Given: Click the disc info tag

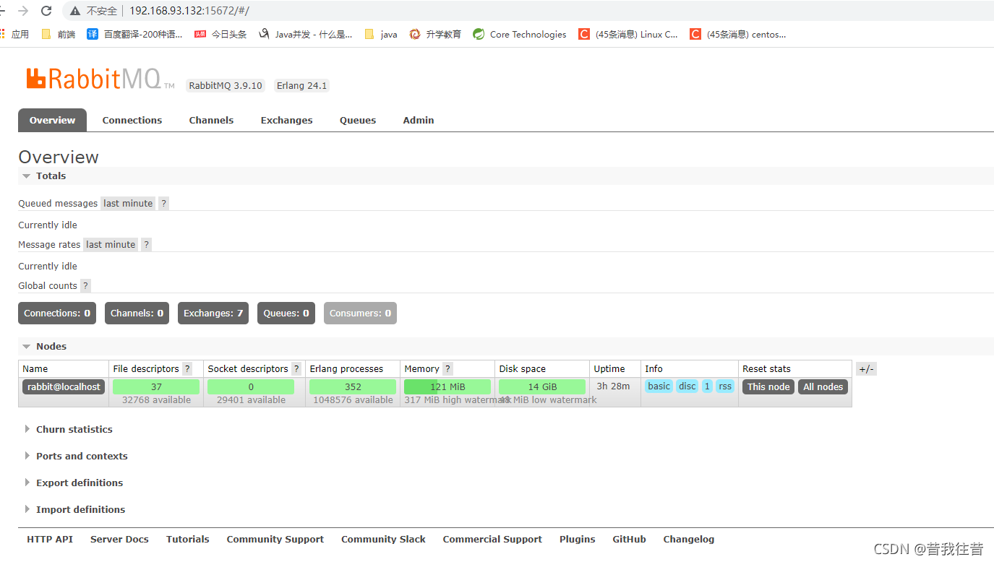Looking at the screenshot, I should click(687, 386).
